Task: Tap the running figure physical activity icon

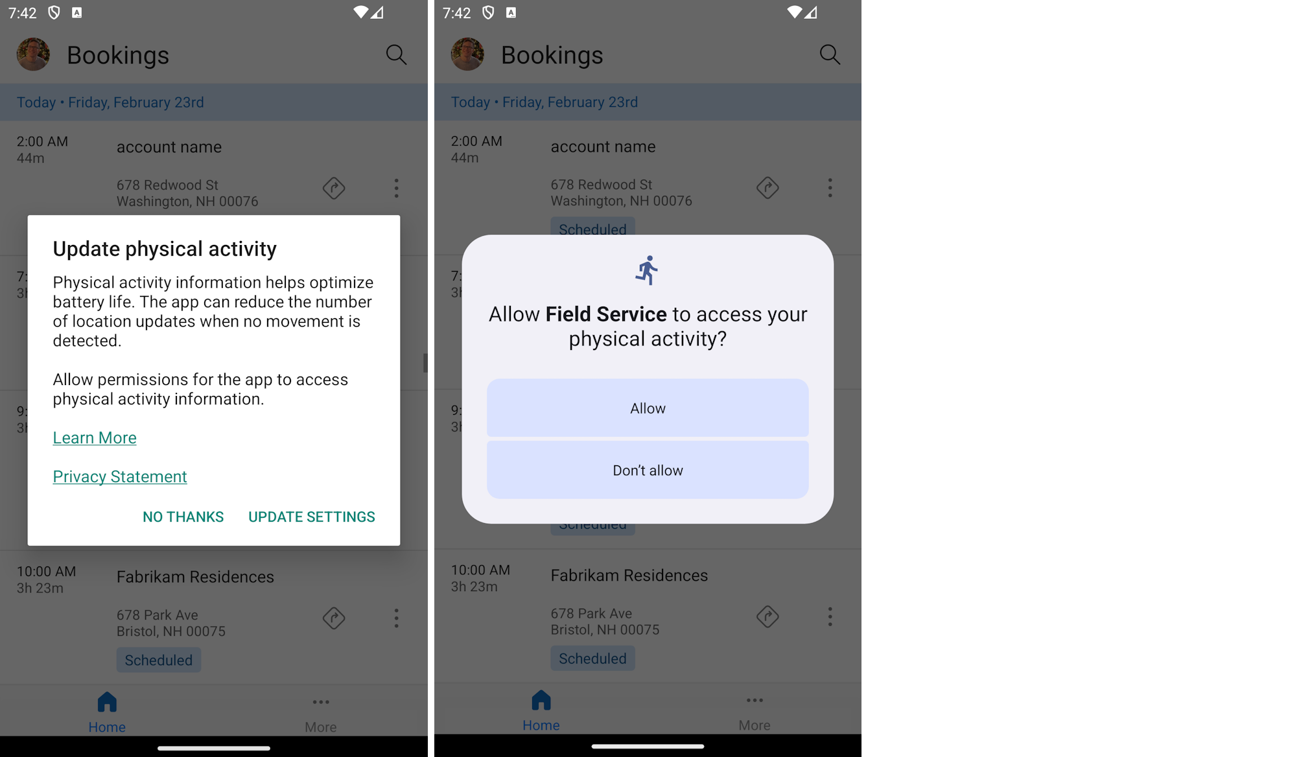Action: tap(647, 268)
